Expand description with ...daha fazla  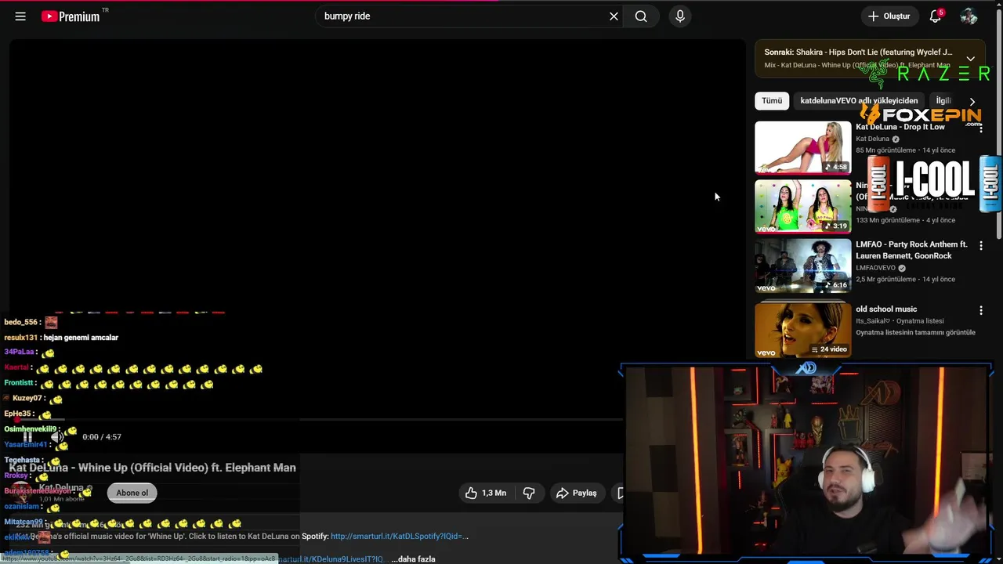413,559
